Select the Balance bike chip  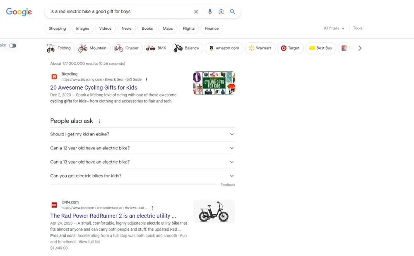pyautogui.click(x=187, y=48)
